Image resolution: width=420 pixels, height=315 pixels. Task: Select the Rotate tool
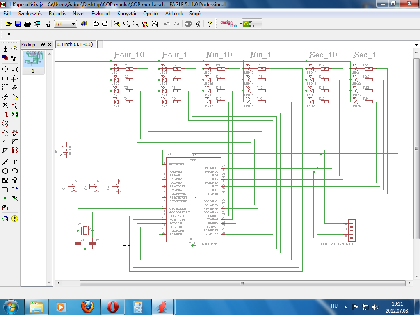[15, 78]
